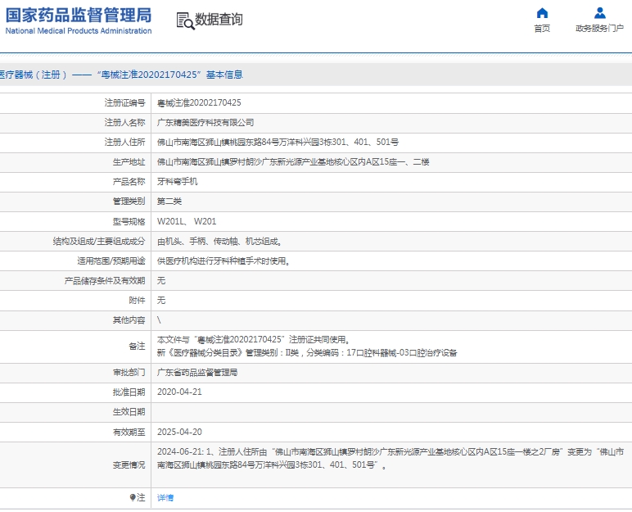Viewport: 632px width, 512px height.
Task: Click the 生效日期 field label
Action: [x=129, y=412]
